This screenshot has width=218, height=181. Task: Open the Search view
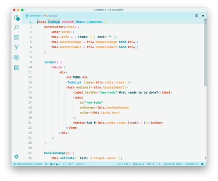click(17, 27)
